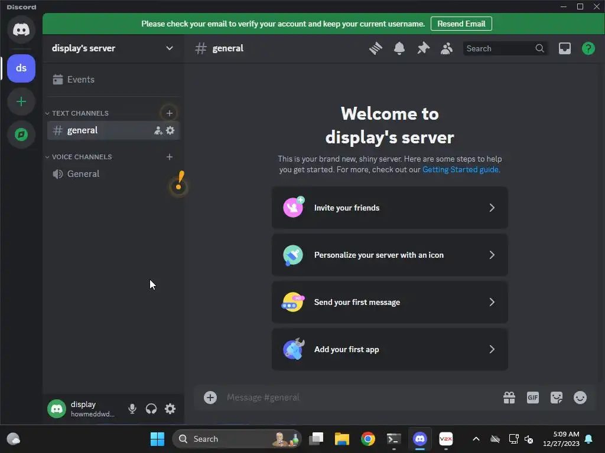The width and height of the screenshot is (605, 453).
Task: Collapse the VOICE CHANNELS category
Action: pyautogui.click(x=79, y=157)
